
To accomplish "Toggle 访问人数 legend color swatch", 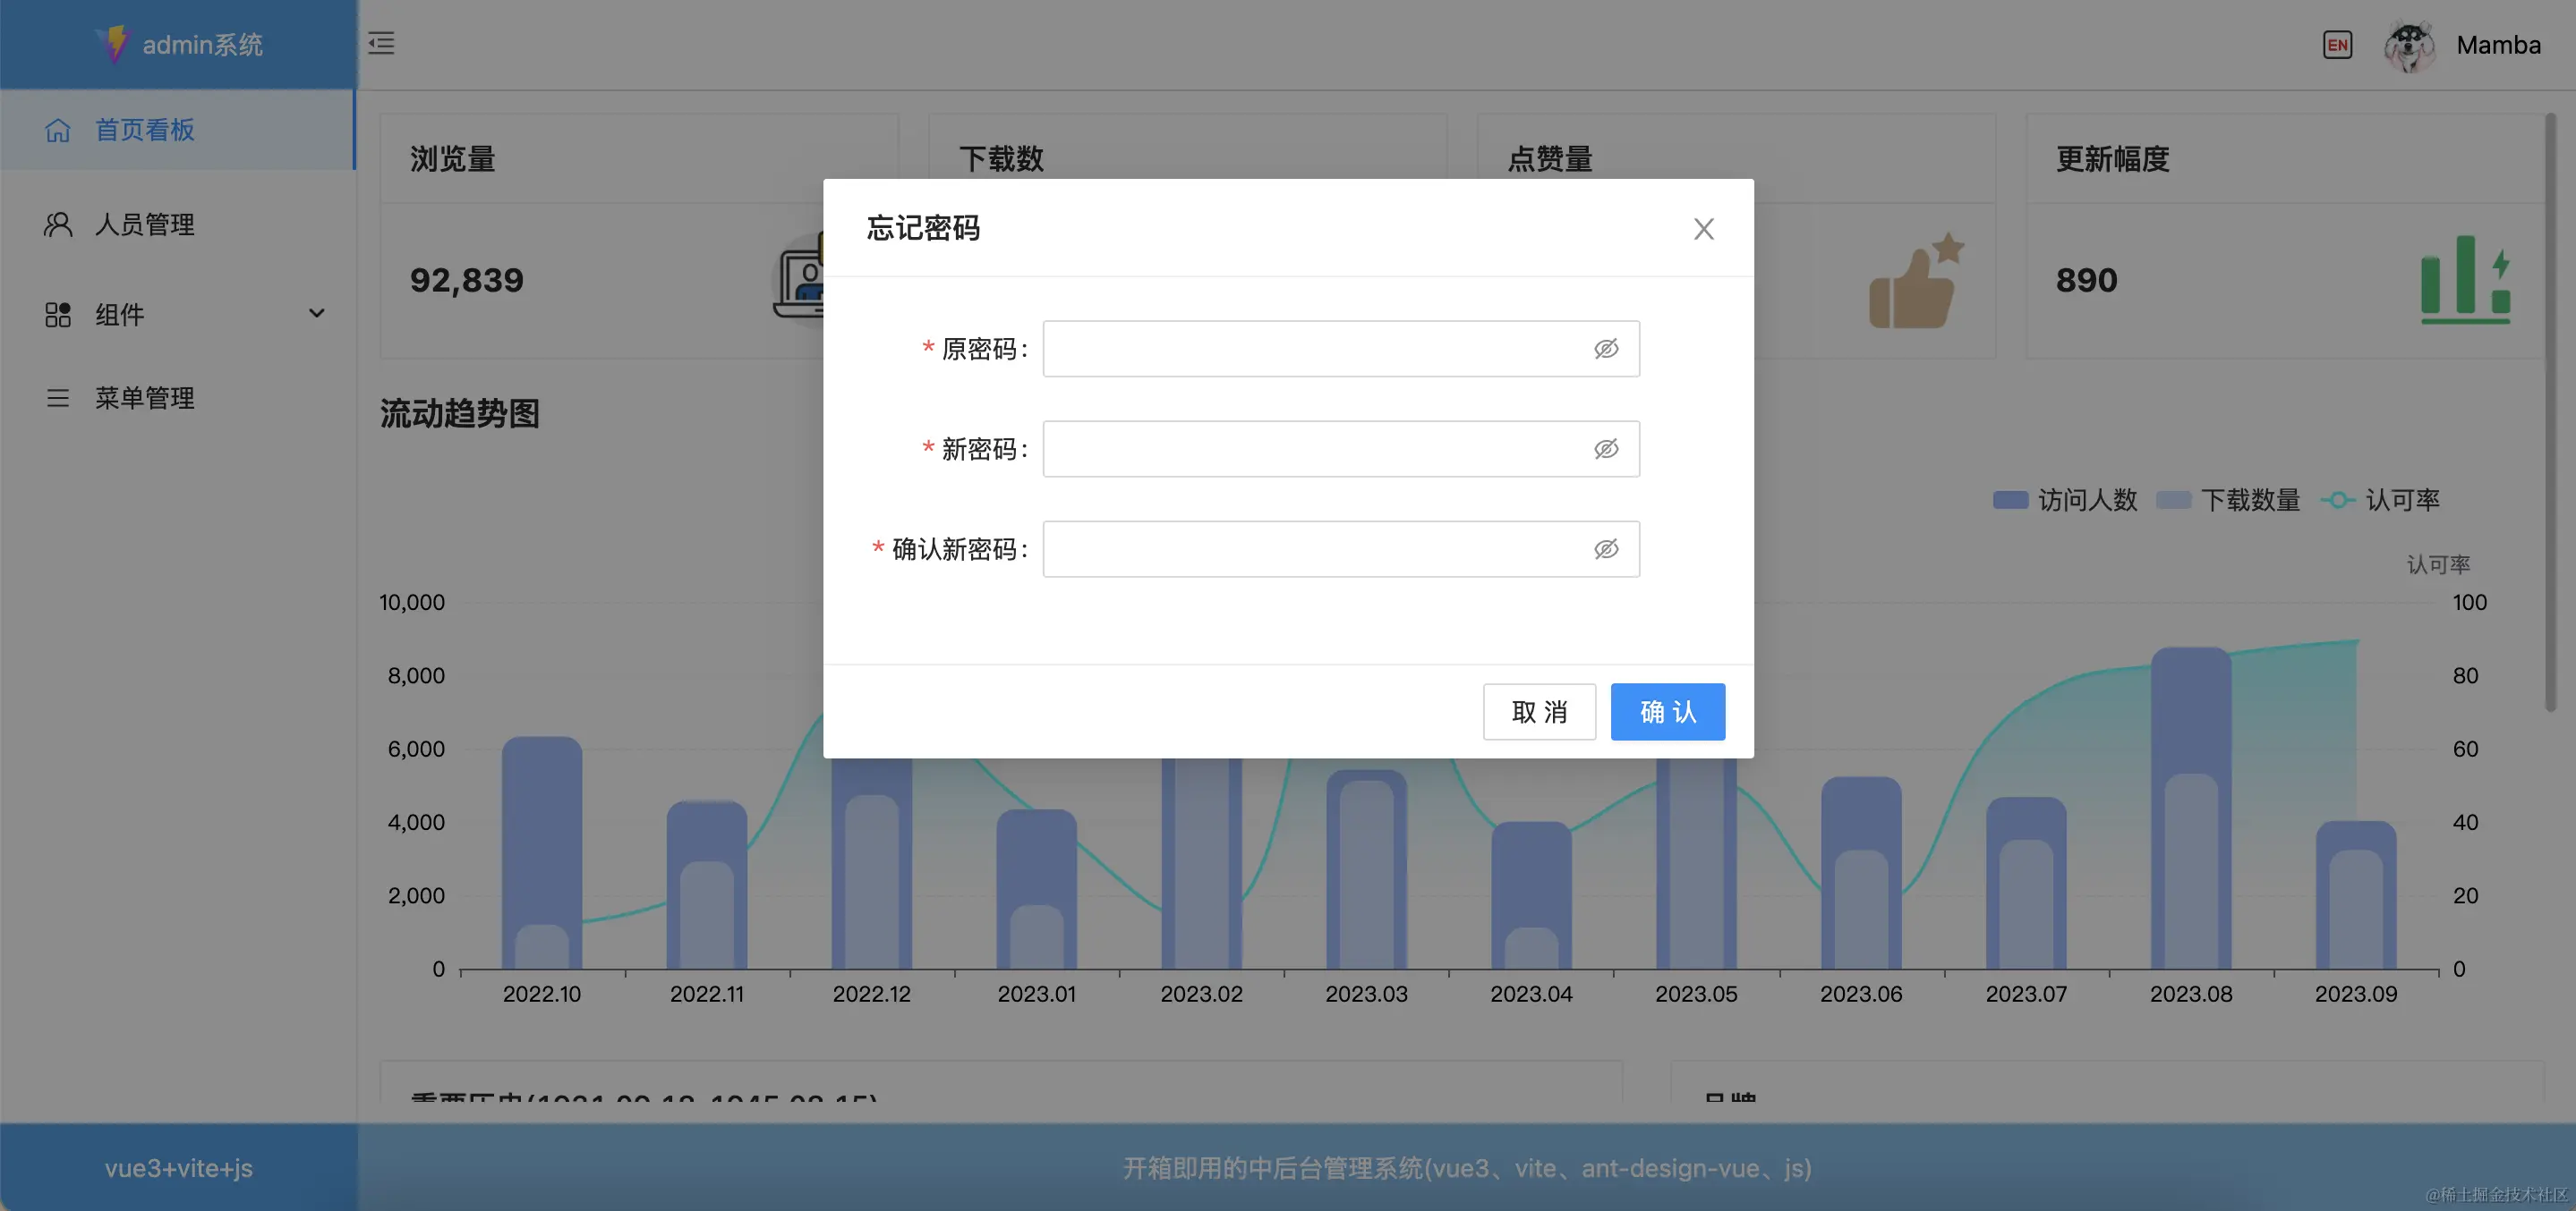I will [2009, 500].
